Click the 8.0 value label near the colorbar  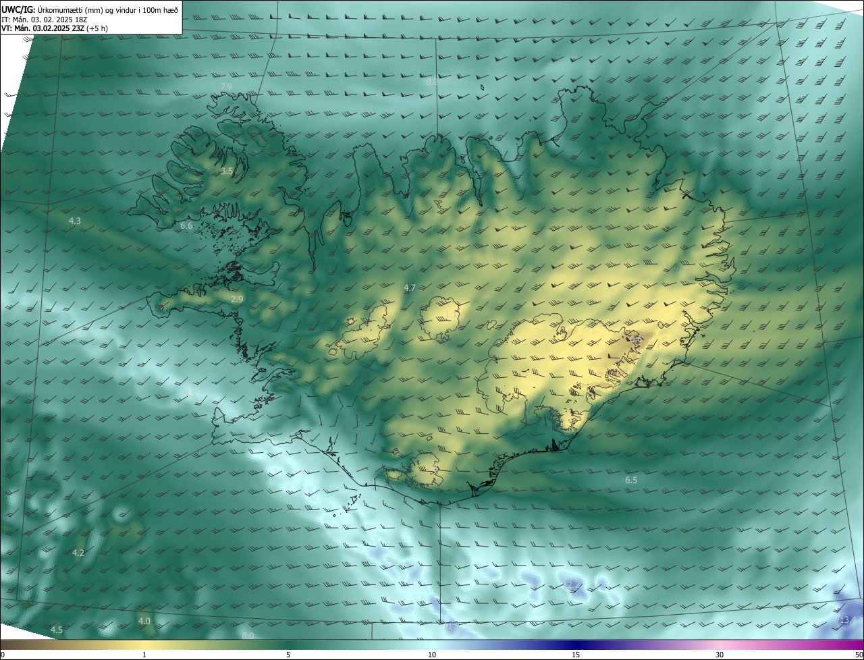tap(248, 636)
